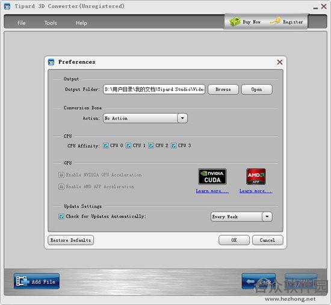Click the Buy Now label
The width and height of the screenshot is (331, 305).
(x=252, y=22)
